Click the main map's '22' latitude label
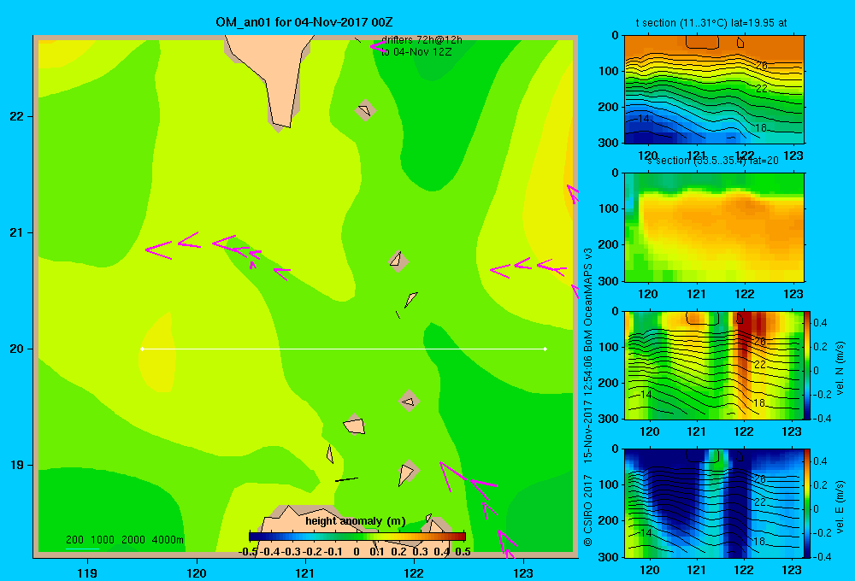 tap(16, 116)
